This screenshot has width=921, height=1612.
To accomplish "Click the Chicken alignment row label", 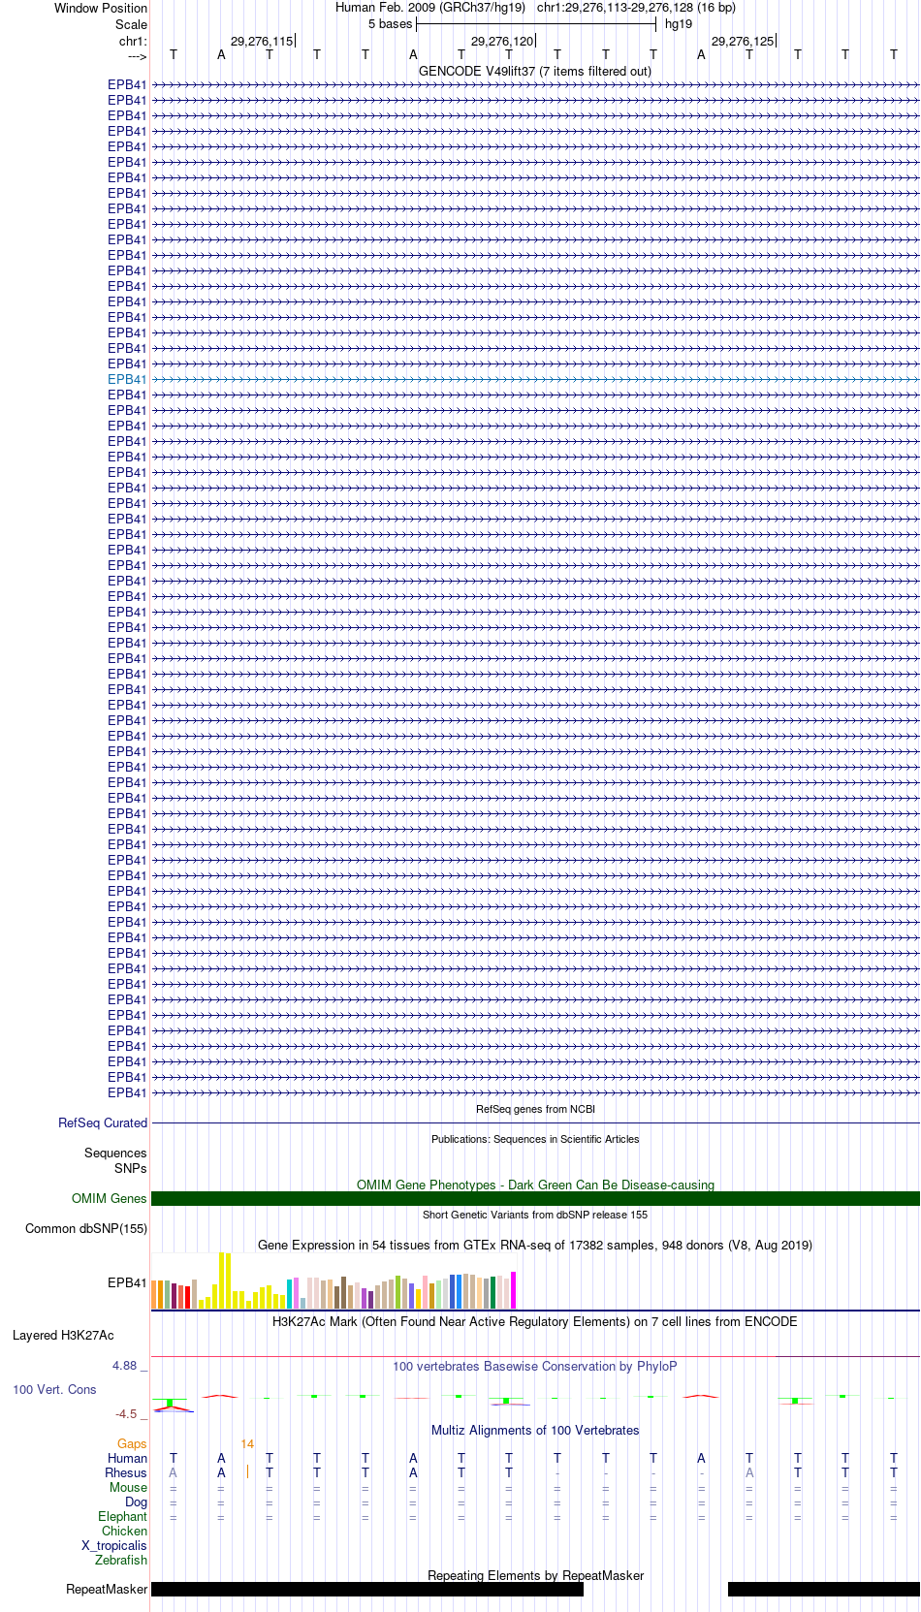I will pos(124,1531).
